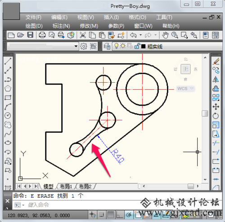Click vertical scrollbar down arrow

[x=205, y=179]
